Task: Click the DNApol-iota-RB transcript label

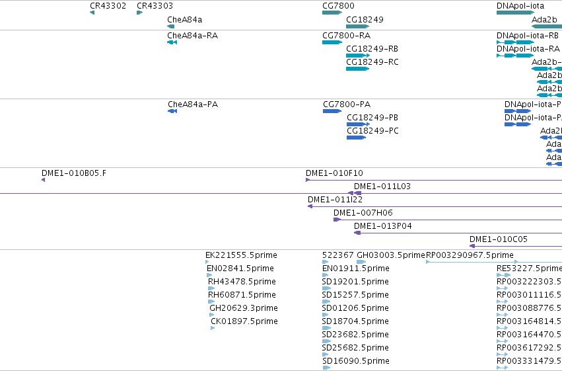Action: tap(528, 36)
